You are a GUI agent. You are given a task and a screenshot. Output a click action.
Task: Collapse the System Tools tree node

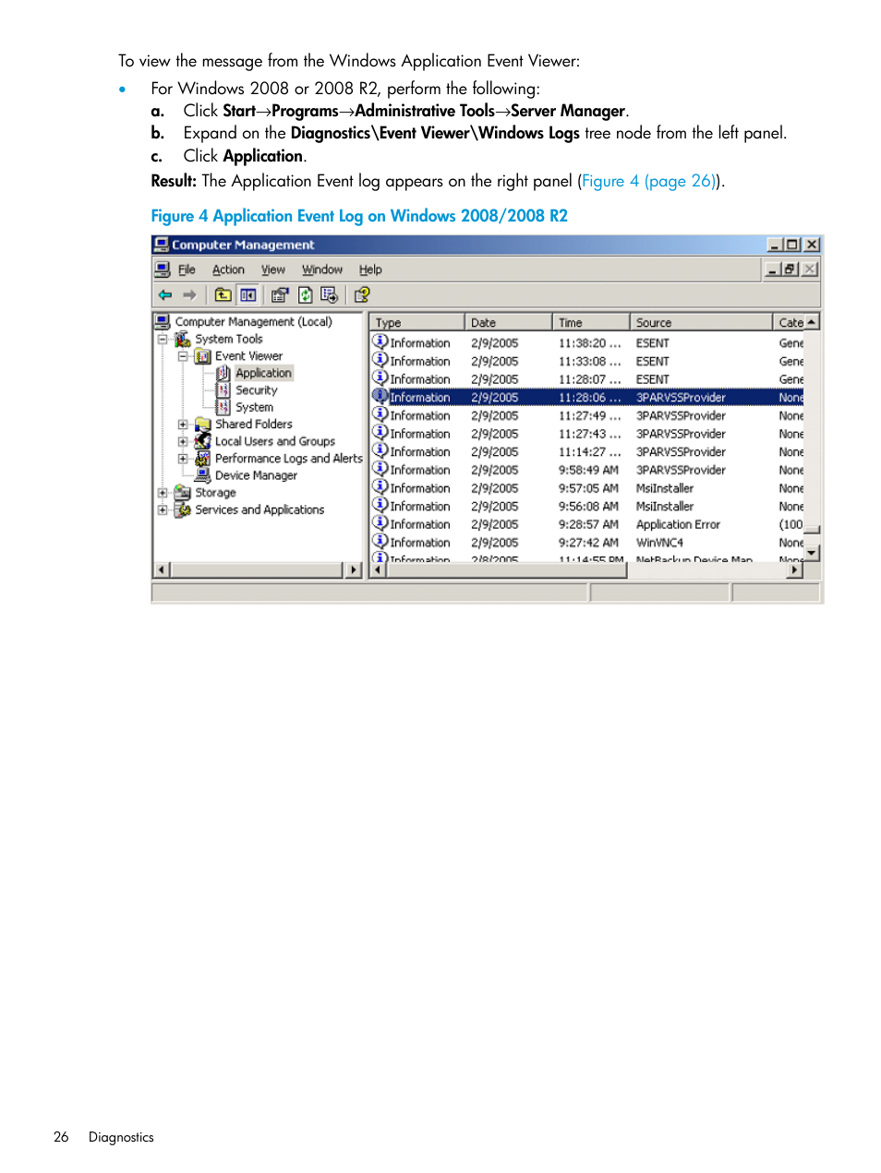coord(163,339)
